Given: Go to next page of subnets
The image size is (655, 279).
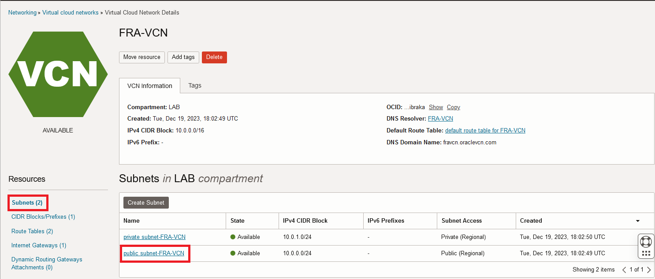Looking at the screenshot, I should 649,270.
